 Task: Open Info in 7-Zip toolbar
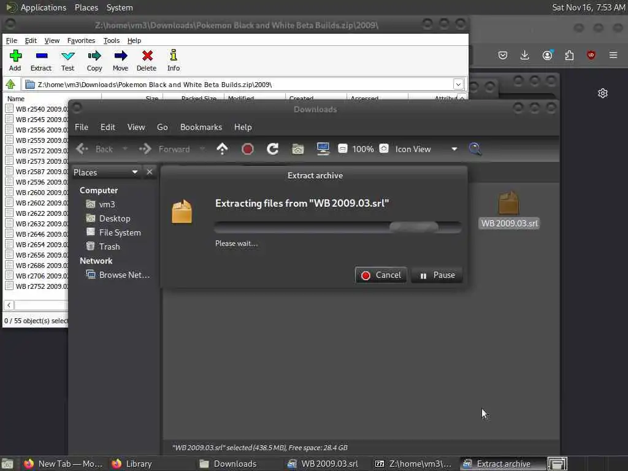click(x=174, y=61)
